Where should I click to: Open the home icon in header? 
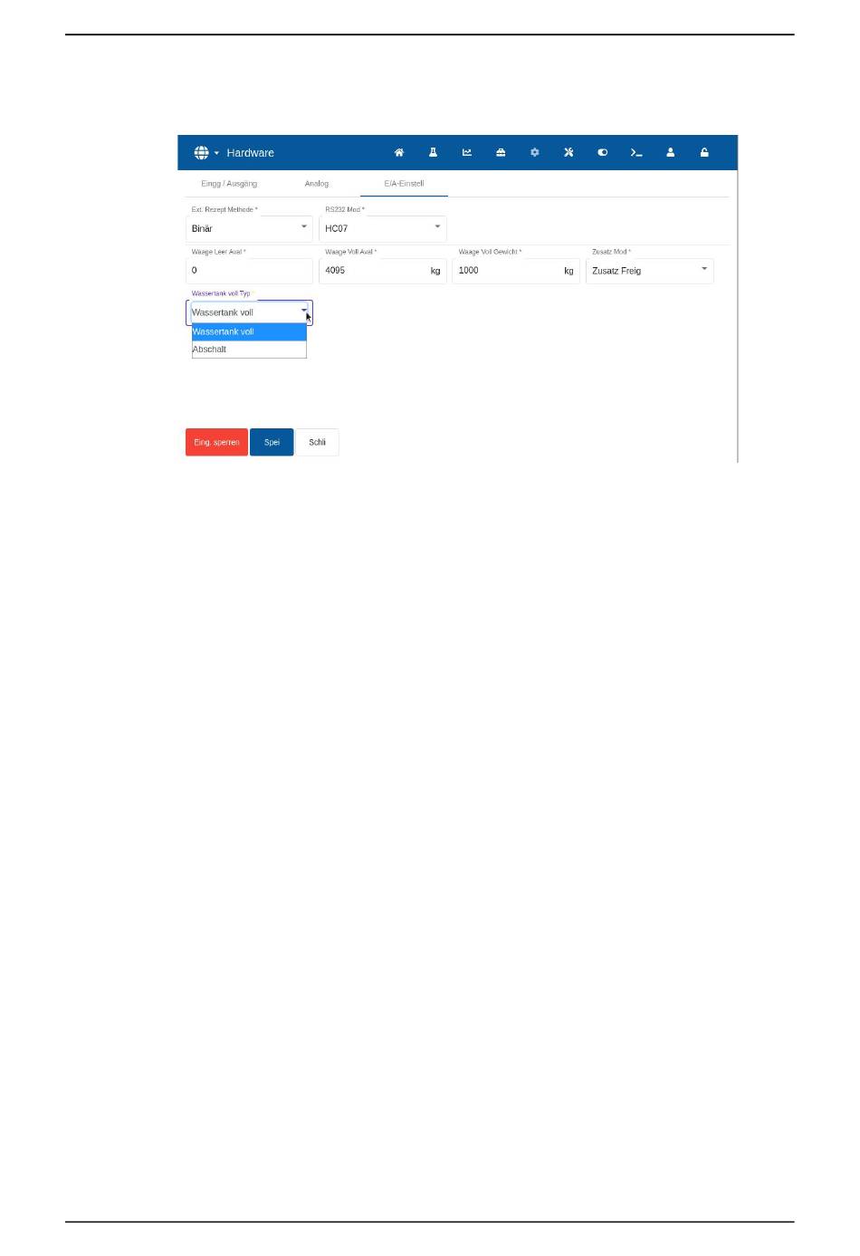399,153
